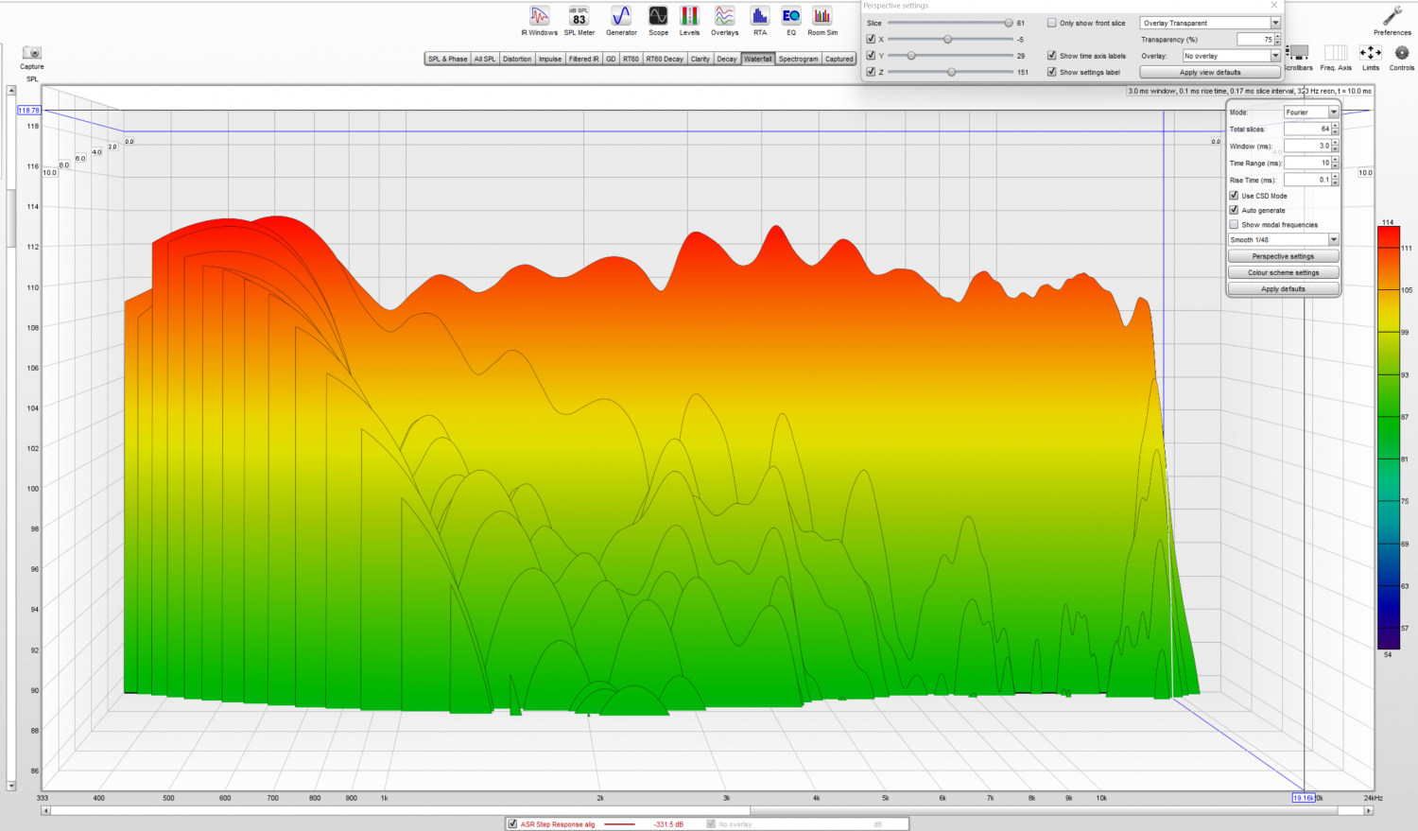Adjust the Slice slider
Screen dimensions: 1418x831
[950, 23]
